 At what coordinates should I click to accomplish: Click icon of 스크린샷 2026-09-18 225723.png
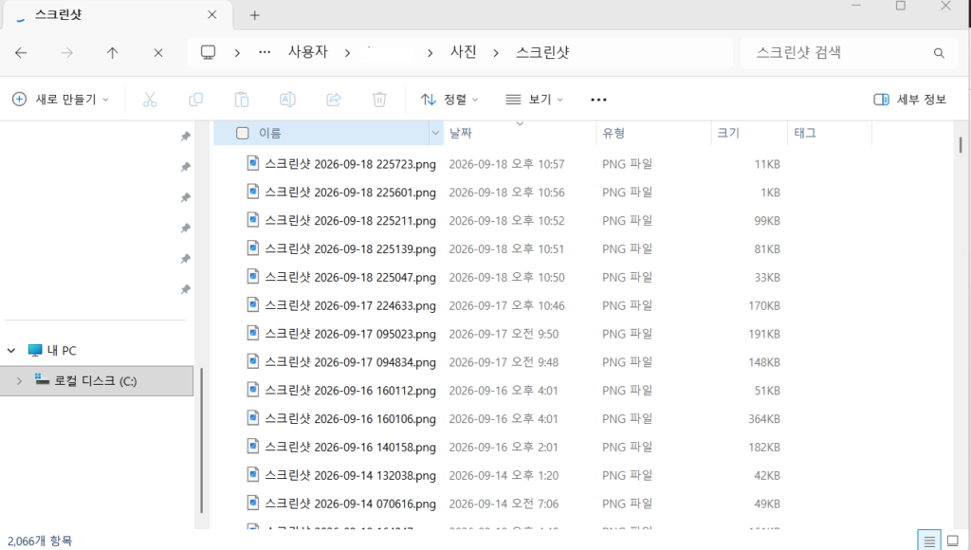[x=252, y=163]
